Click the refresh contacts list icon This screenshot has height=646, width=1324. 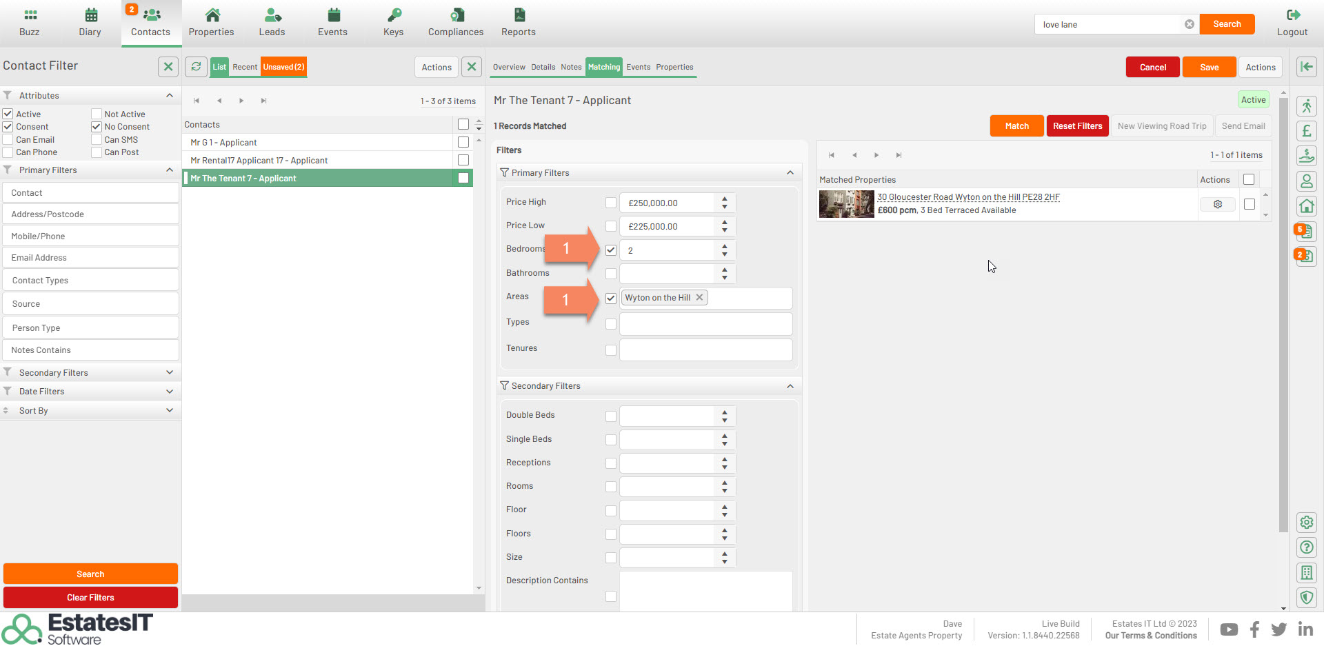pyautogui.click(x=197, y=67)
